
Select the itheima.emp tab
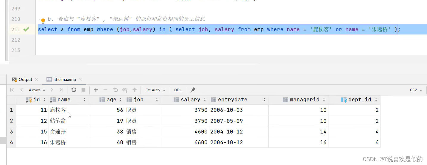click(x=65, y=80)
